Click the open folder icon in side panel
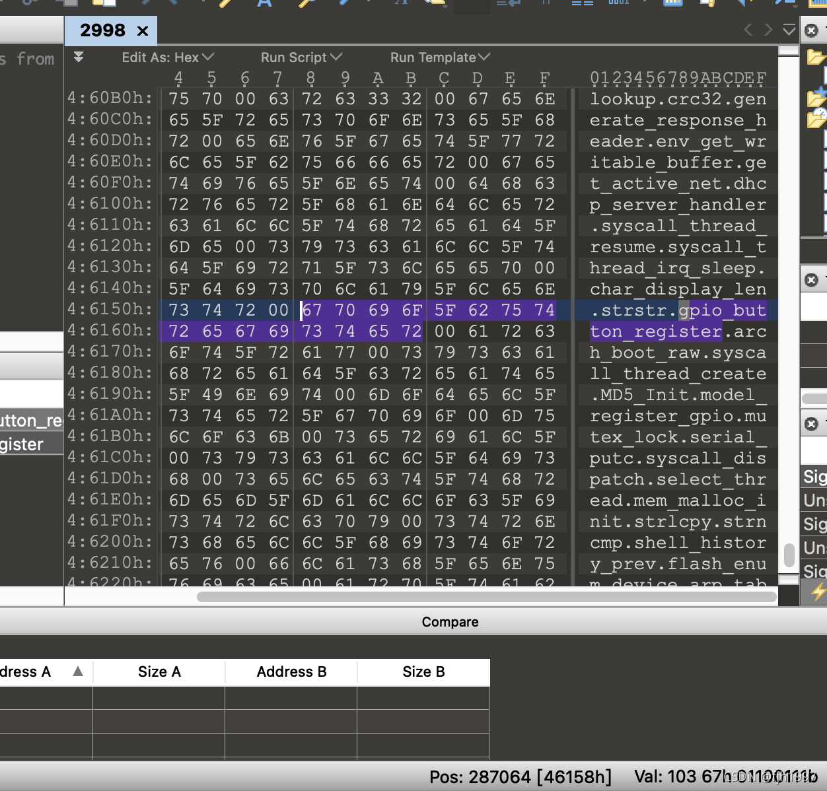 click(816, 57)
